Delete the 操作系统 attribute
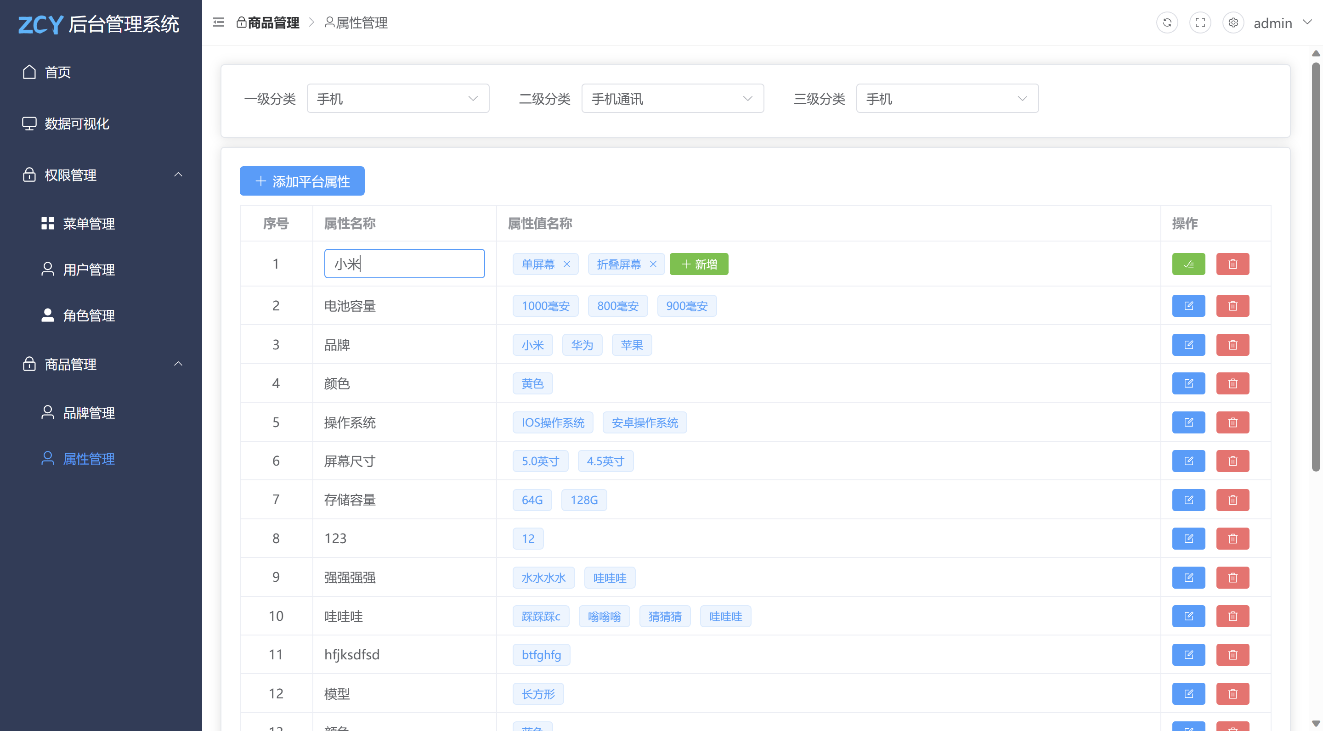The height and width of the screenshot is (731, 1323). pyautogui.click(x=1233, y=422)
